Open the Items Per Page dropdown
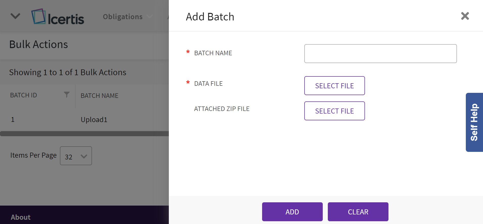The image size is (483, 224). (x=76, y=156)
